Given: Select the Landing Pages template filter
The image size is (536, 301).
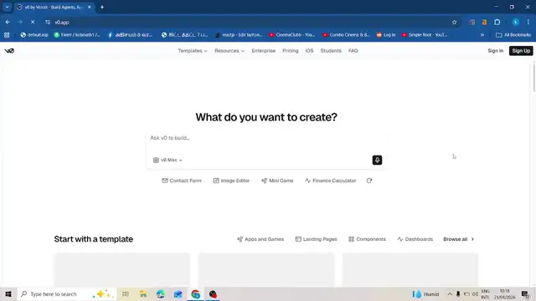Looking at the screenshot, I should [x=316, y=239].
